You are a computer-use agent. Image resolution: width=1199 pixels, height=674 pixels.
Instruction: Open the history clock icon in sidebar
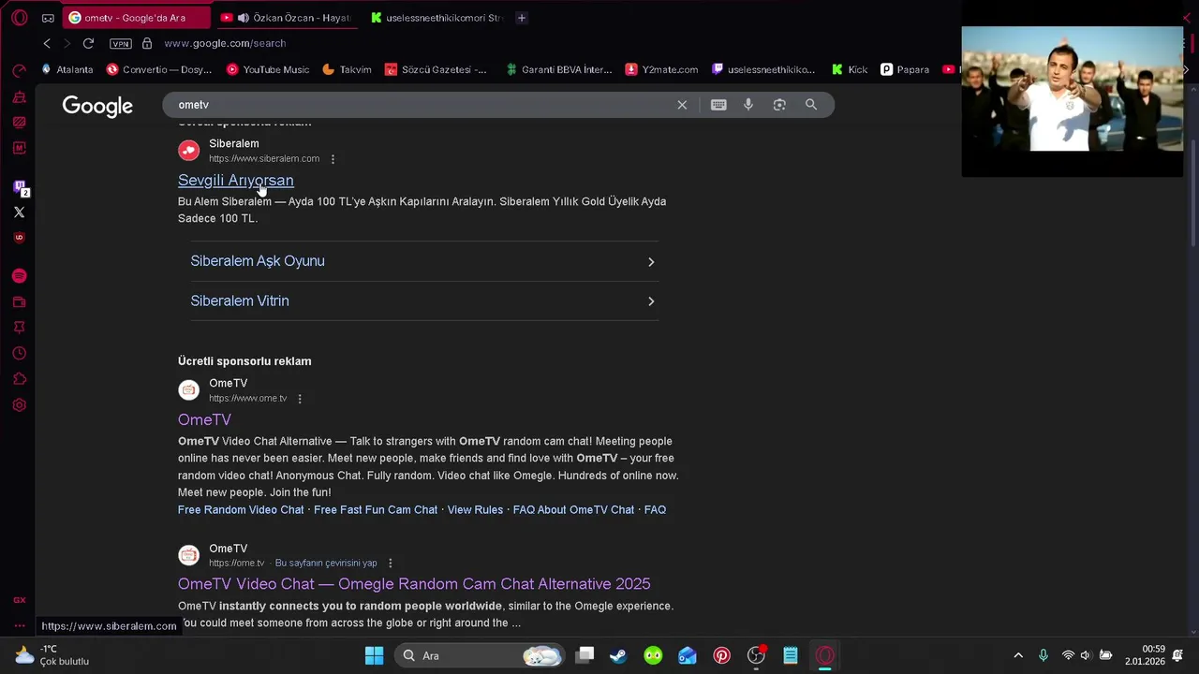[x=19, y=354]
